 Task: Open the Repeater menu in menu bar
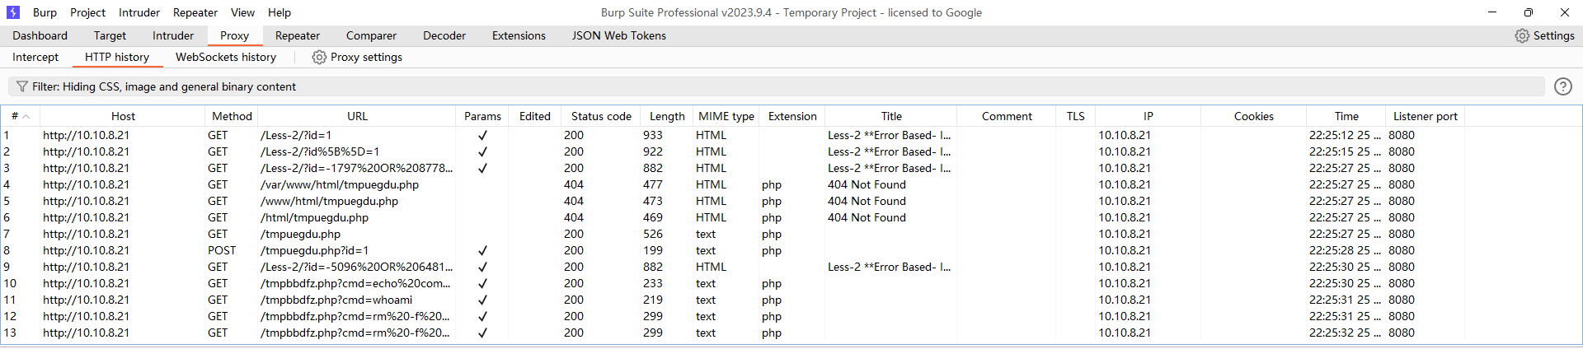pos(195,12)
